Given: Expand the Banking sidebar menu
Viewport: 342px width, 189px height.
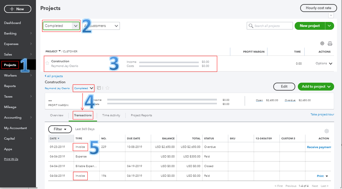Looking at the screenshot, I should [18, 33].
